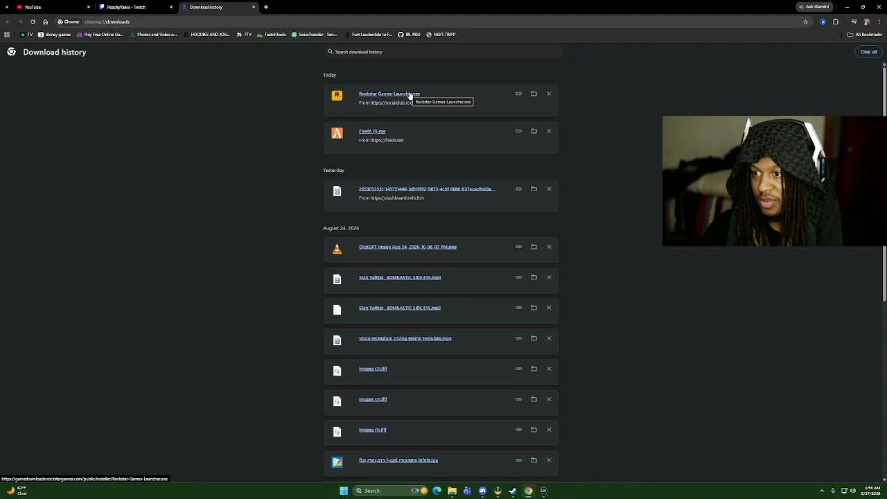Viewport: 887px width, 499px height.
Task: Open the disney games bookmark
Action: pos(55,34)
